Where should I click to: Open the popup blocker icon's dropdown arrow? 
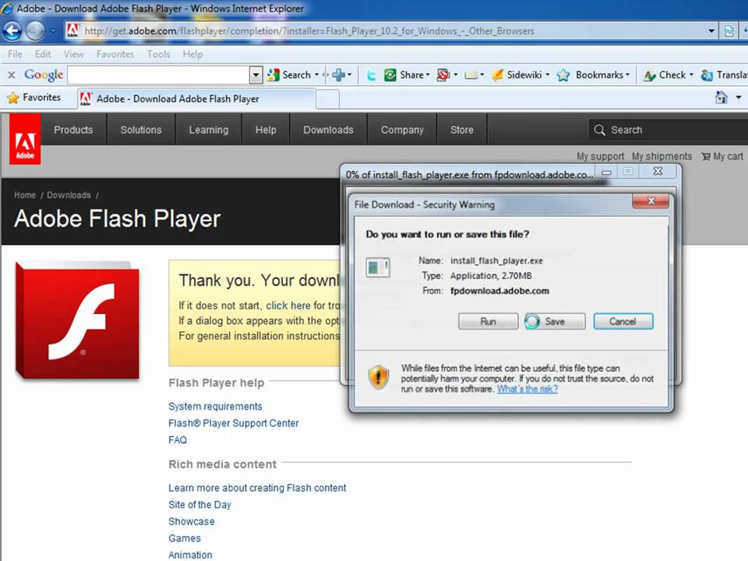[x=456, y=75]
